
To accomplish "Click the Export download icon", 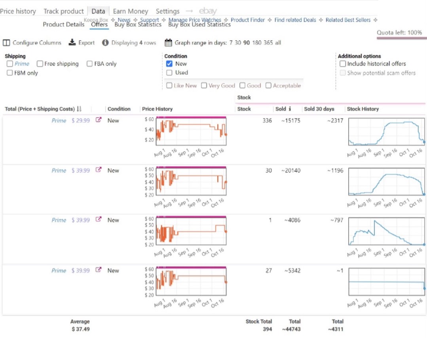I will click(72, 43).
